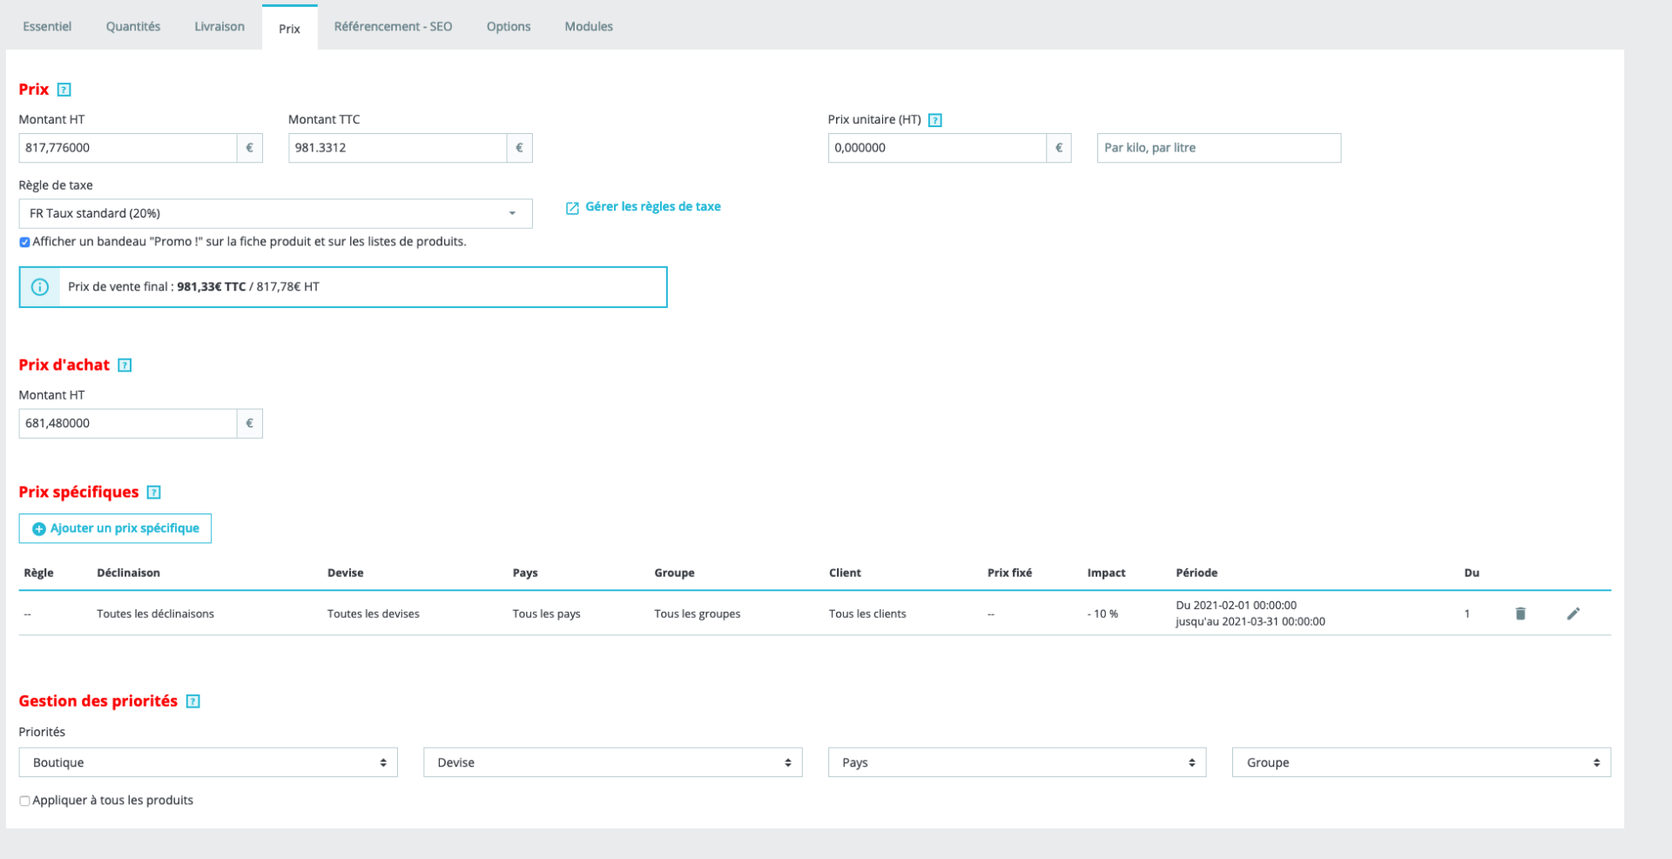Click the info icon in final price banner

pos(40,287)
